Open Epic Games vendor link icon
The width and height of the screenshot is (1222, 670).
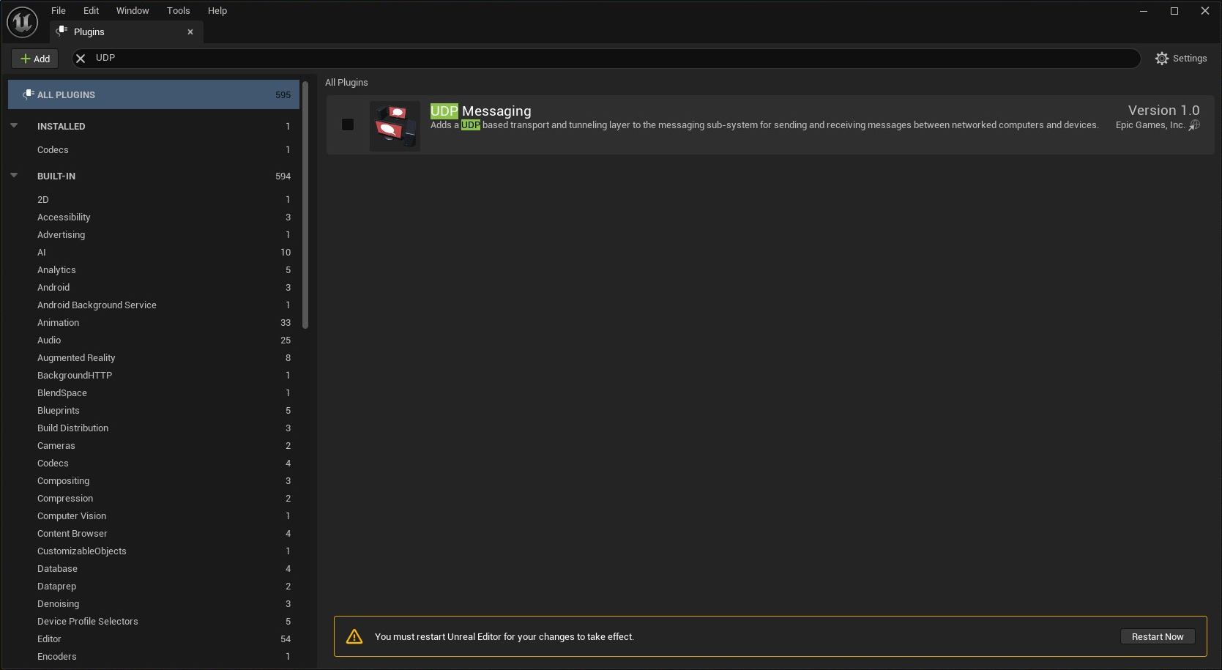point(1194,125)
